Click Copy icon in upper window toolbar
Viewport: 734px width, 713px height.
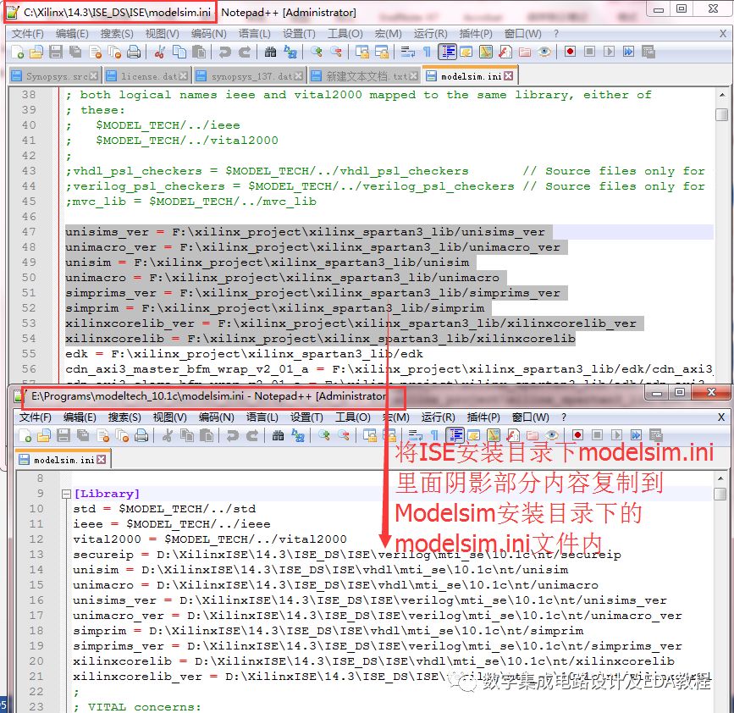[x=179, y=52]
